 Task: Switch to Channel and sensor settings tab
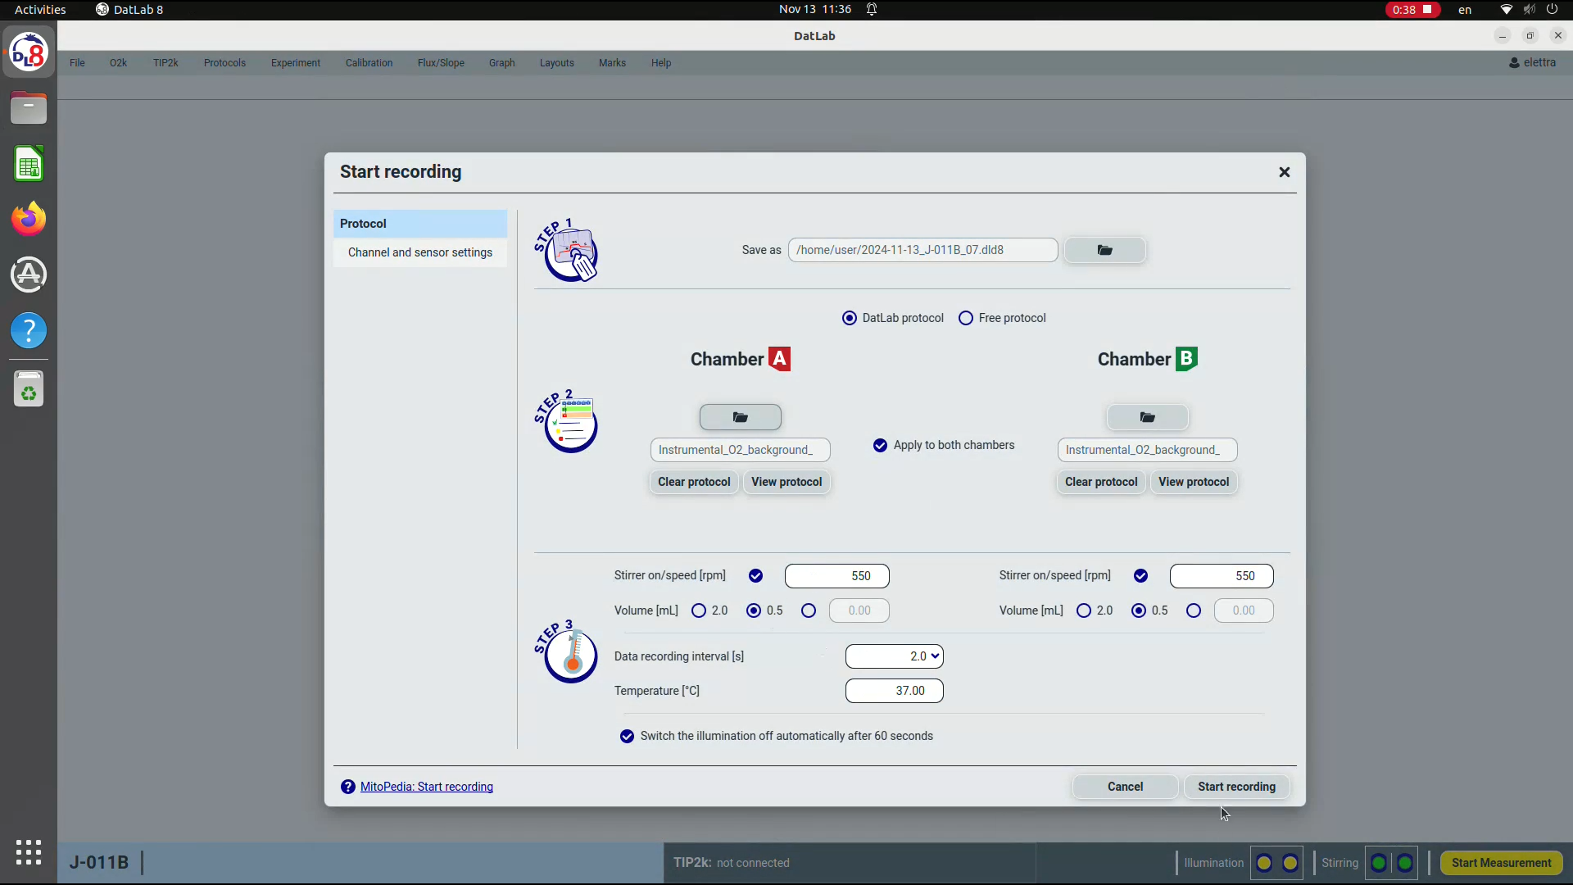click(x=419, y=252)
